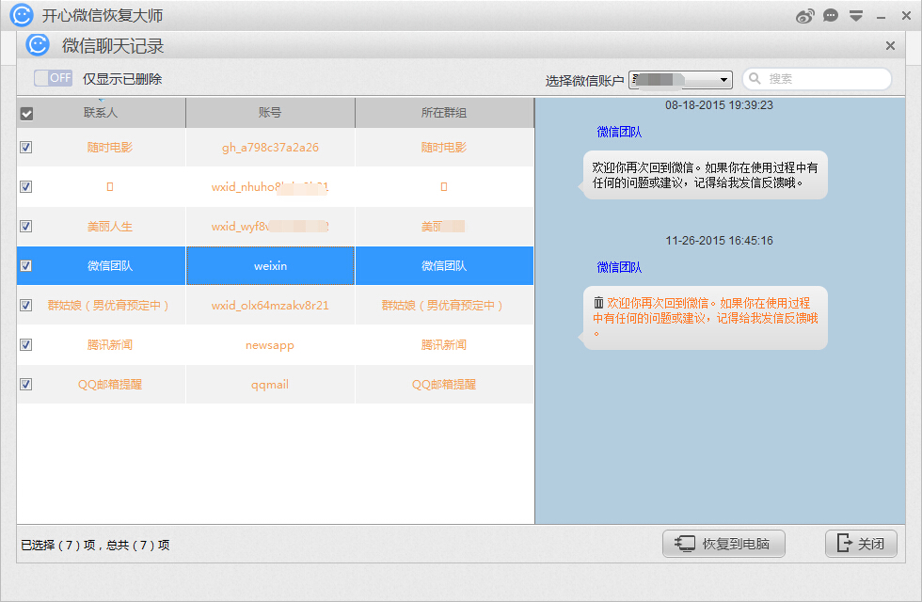Image resolution: width=922 pixels, height=602 pixels.
Task: Select the qqmail account cell
Action: click(x=270, y=385)
